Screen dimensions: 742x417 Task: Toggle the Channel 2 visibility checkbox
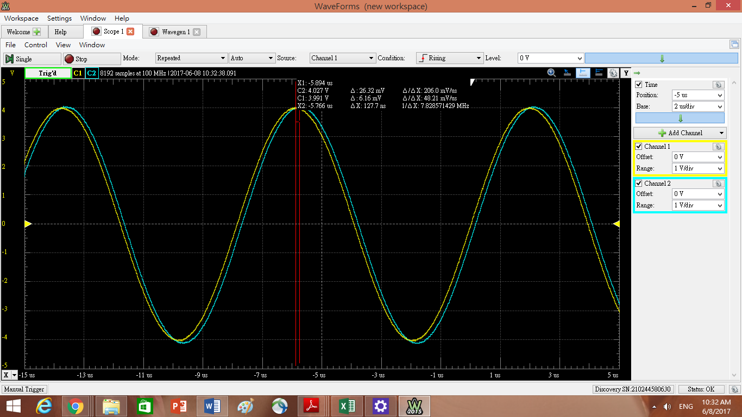pos(638,183)
